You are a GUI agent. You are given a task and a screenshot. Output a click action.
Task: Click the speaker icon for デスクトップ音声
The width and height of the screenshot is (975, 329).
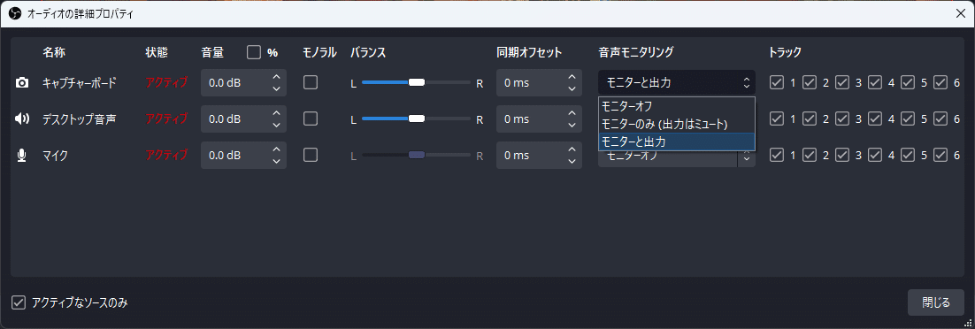[x=22, y=119]
